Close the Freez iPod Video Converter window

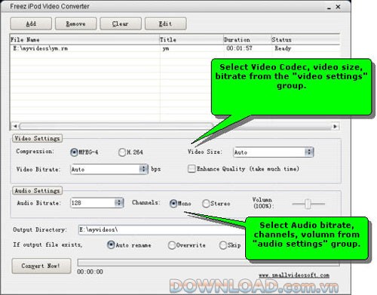click(338, 7)
